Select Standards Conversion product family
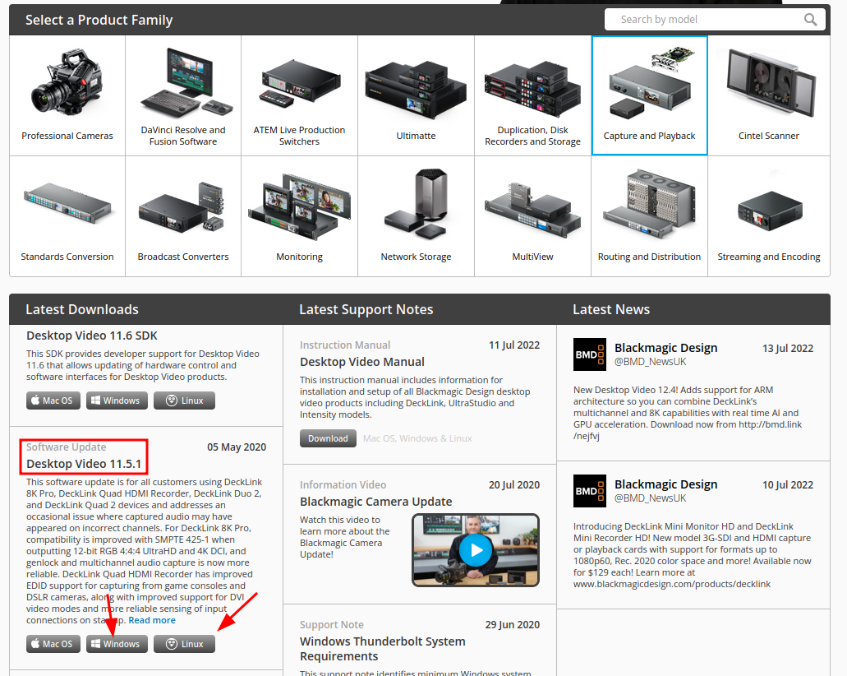Screen dimensions: 847x676 click(67, 216)
